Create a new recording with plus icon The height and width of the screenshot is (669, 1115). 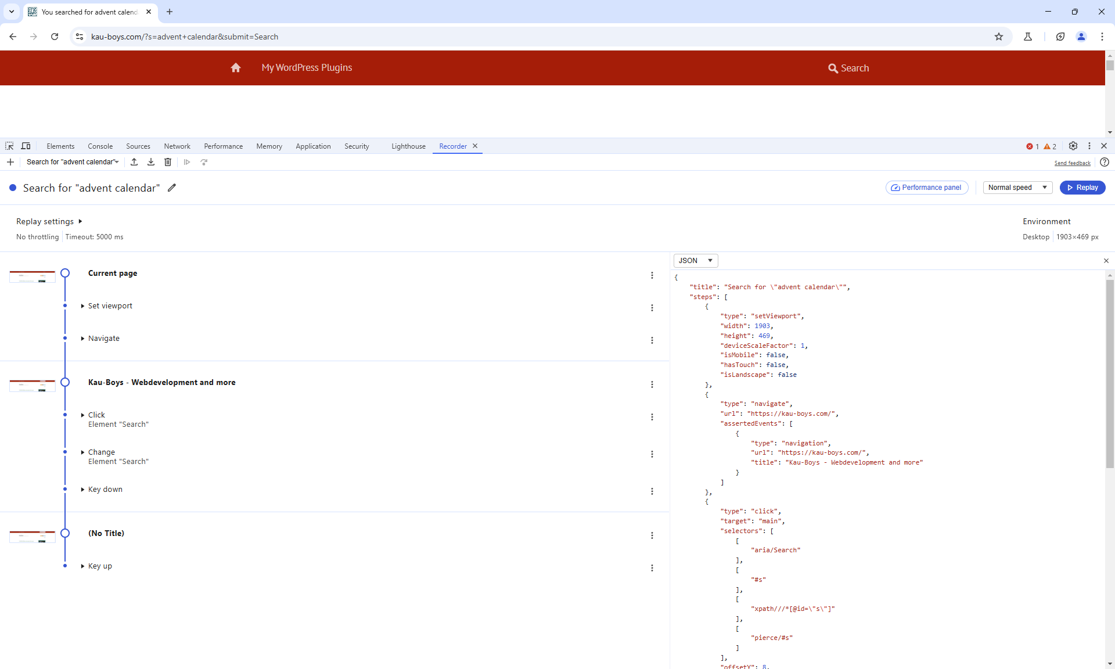coord(10,162)
